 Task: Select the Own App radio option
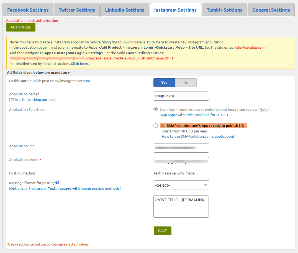(x=155, y=109)
